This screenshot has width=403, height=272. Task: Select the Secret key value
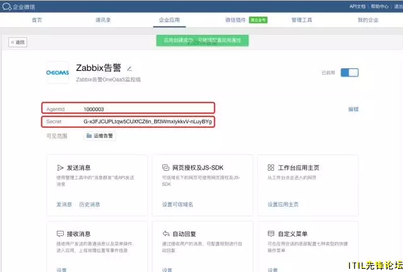coord(148,121)
